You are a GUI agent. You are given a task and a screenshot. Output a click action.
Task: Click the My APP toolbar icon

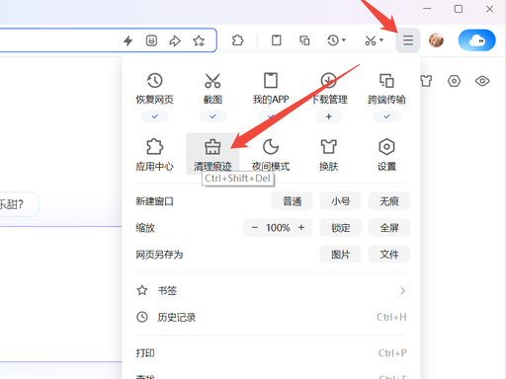point(276,40)
